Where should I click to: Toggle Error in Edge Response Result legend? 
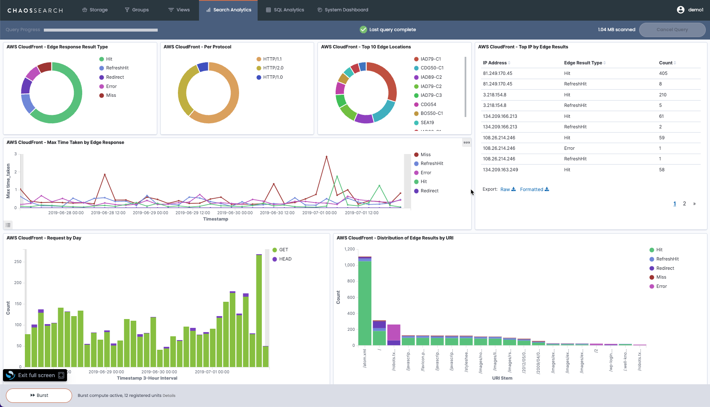pyautogui.click(x=108, y=86)
